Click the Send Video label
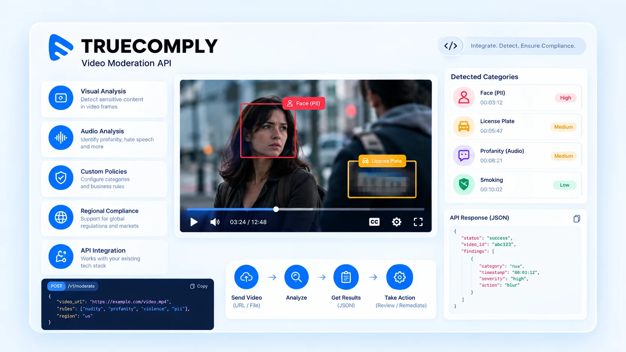 (246, 298)
